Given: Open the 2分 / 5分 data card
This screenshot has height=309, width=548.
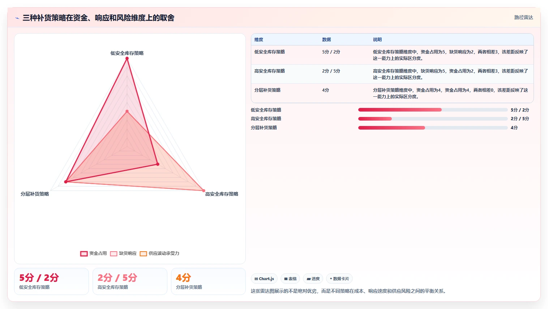Looking at the screenshot, I should coord(130,282).
